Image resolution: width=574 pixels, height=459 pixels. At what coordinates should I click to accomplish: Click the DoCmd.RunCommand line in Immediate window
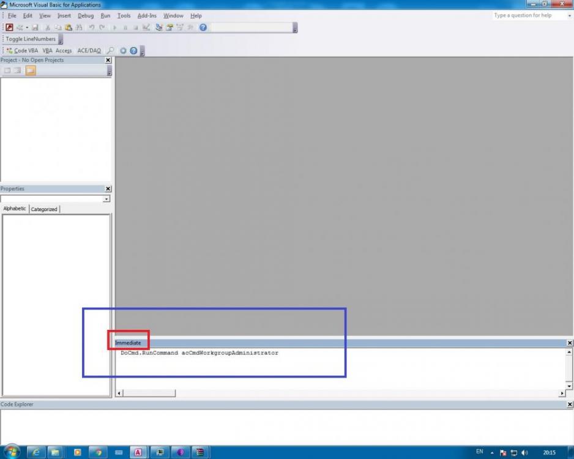tap(199, 353)
